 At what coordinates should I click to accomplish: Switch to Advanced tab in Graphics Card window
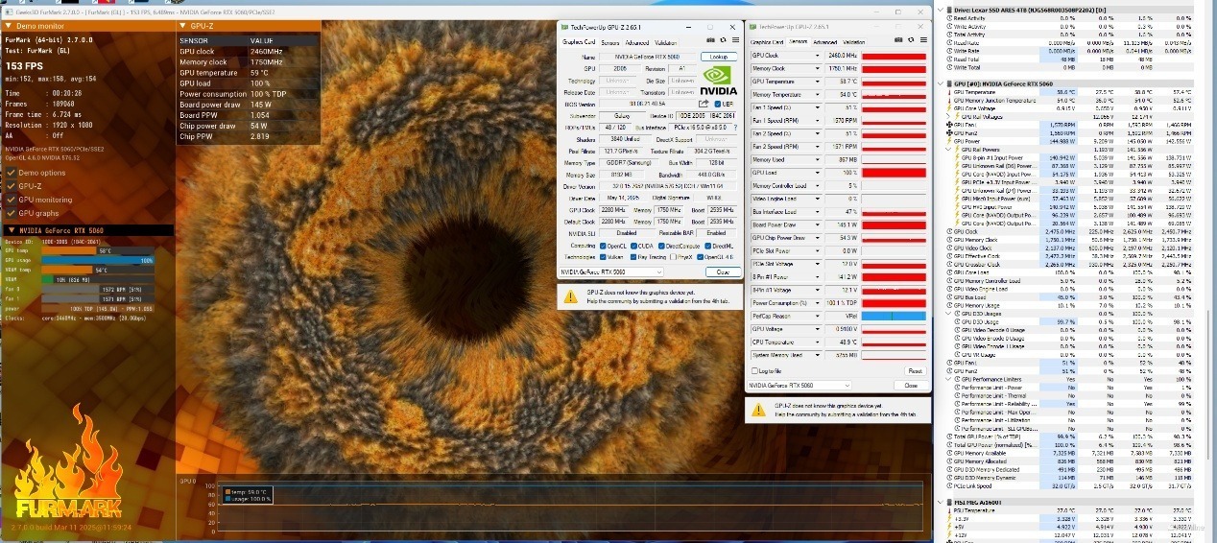point(636,42)
